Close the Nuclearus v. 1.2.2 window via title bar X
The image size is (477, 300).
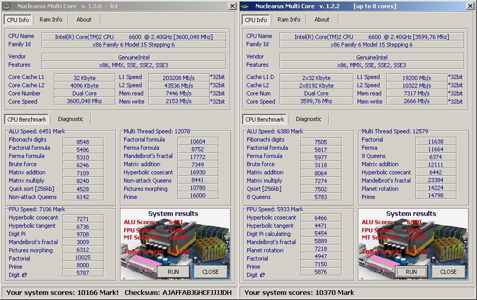point(470,6)
